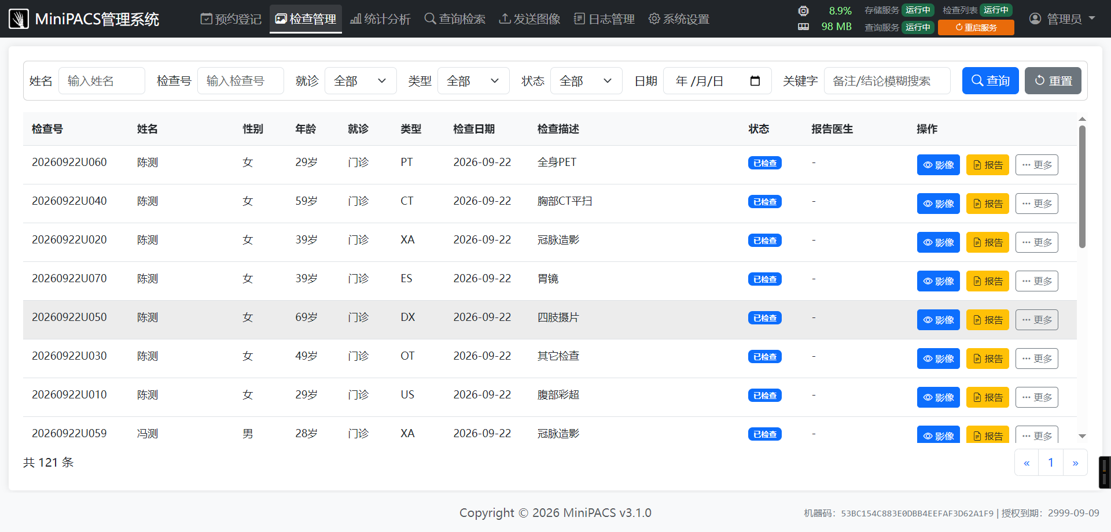Open 报告 for the 其它检查 row

(988, 359)
